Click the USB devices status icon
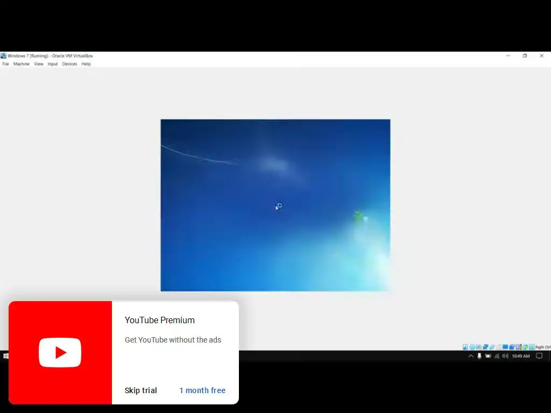The image size is (551, 413). [492, 347]
